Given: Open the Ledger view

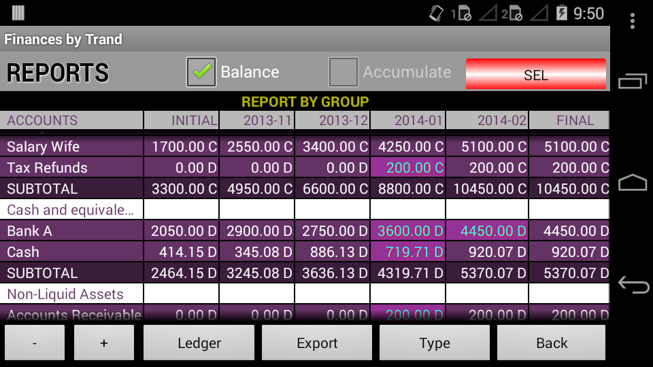Looking at the screenshot, I should 199,343.
